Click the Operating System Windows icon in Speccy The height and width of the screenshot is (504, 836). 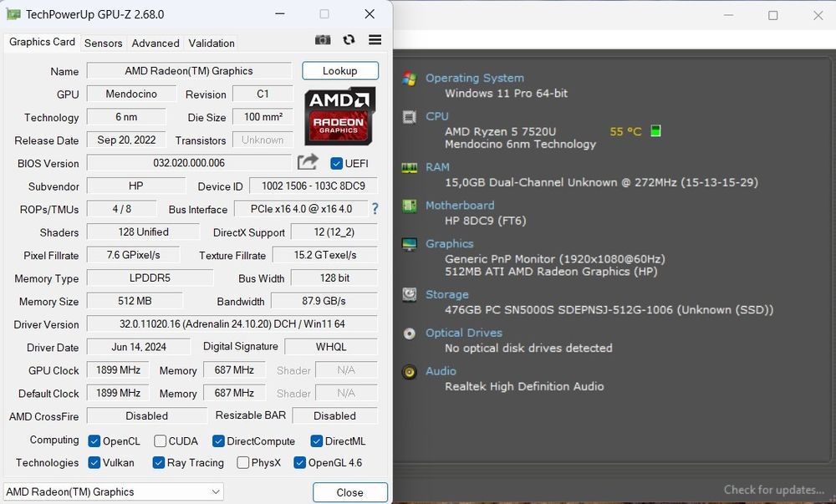click(410, 79)
